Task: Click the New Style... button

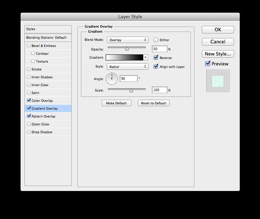Action: [x=218, y=54]
